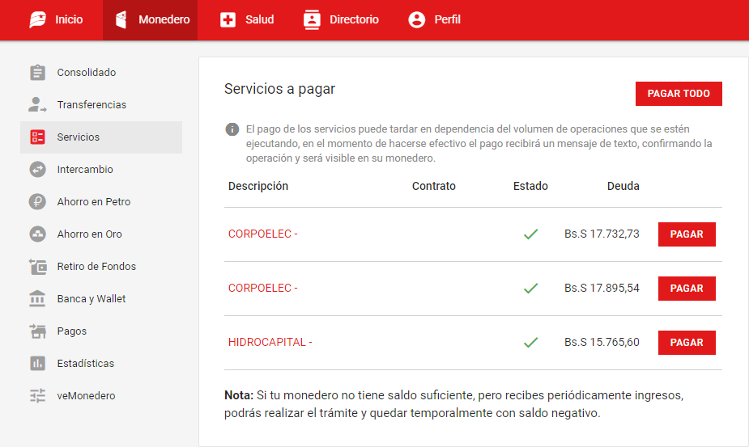Open Pagos in the sidebar
This screenshot has height=447, width=749.
[x=101, y=331]
